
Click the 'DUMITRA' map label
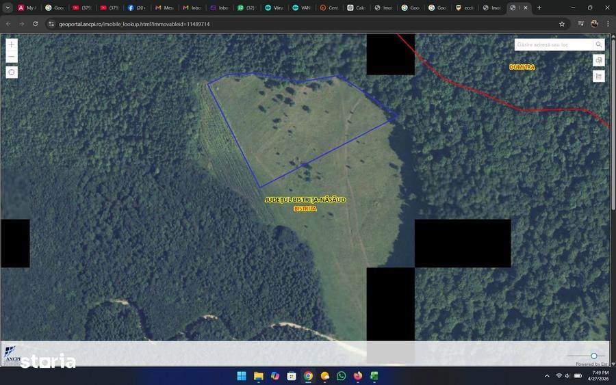(522, 67)
